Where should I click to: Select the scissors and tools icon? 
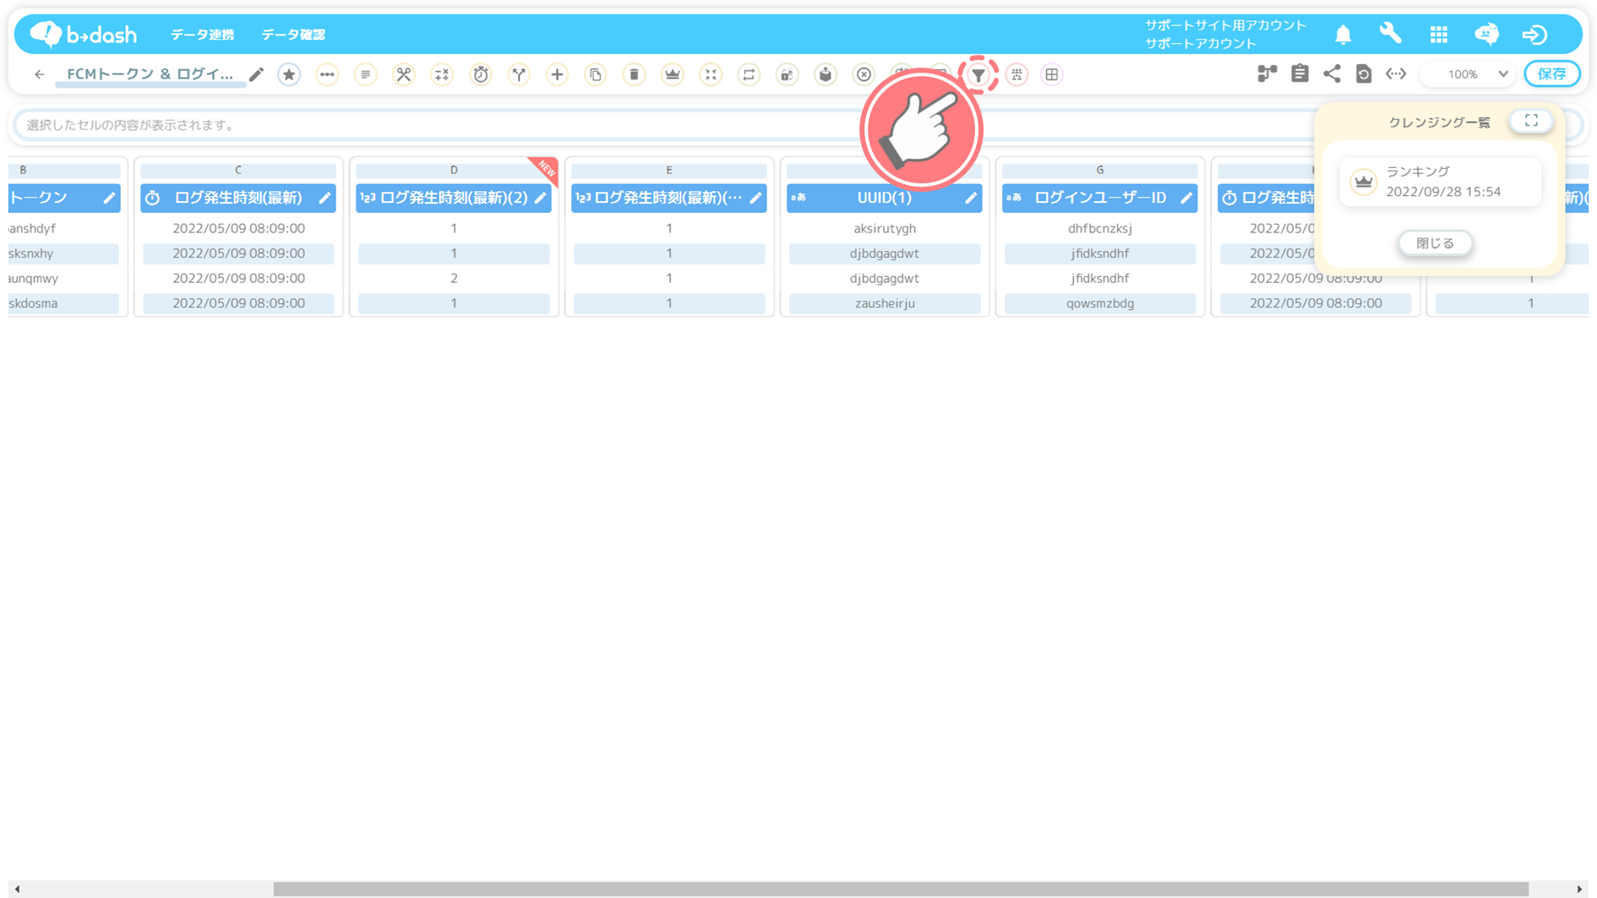(404, 74)
